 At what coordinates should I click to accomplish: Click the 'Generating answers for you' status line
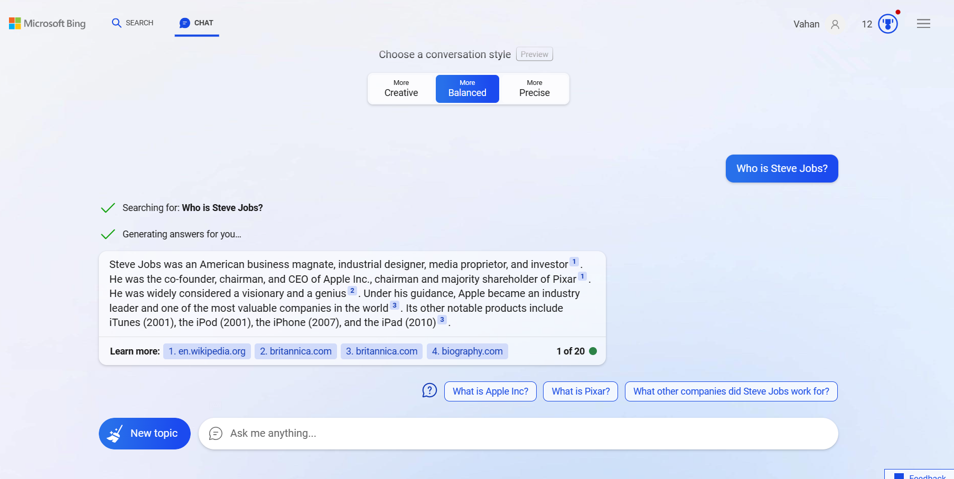(182, 234)
